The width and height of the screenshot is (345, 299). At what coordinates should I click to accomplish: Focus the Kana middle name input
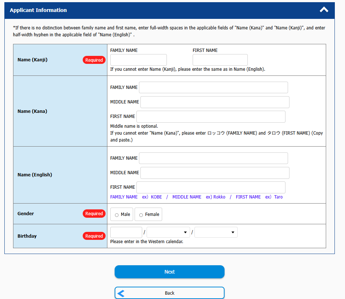click(214, 102)
